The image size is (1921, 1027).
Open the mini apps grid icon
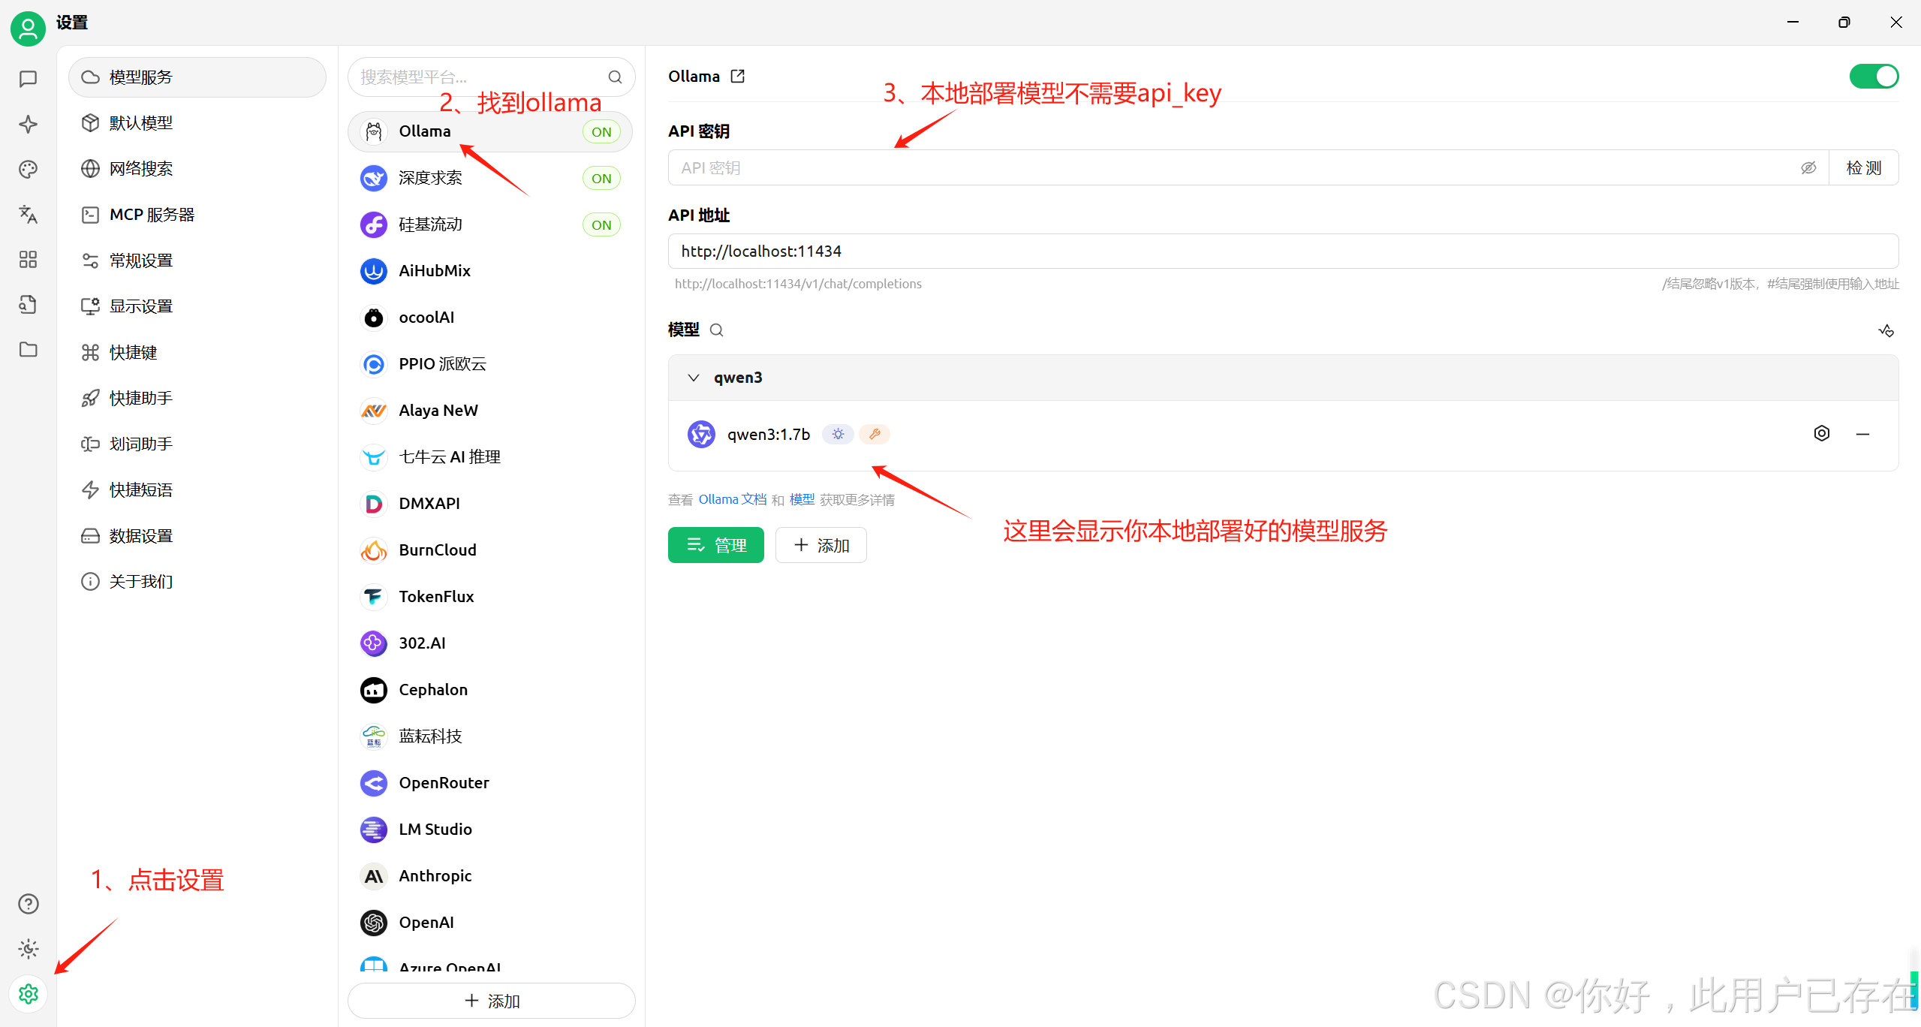coord(28,259)
